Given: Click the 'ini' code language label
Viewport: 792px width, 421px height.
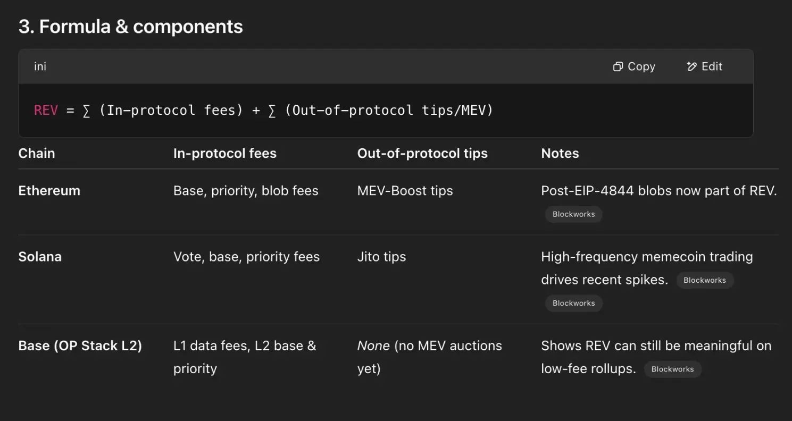Looking at the screenshot, I should tap(40, 66).
